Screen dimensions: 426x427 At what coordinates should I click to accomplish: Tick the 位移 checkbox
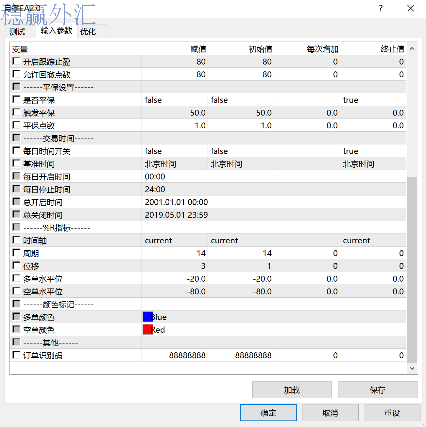16,266
